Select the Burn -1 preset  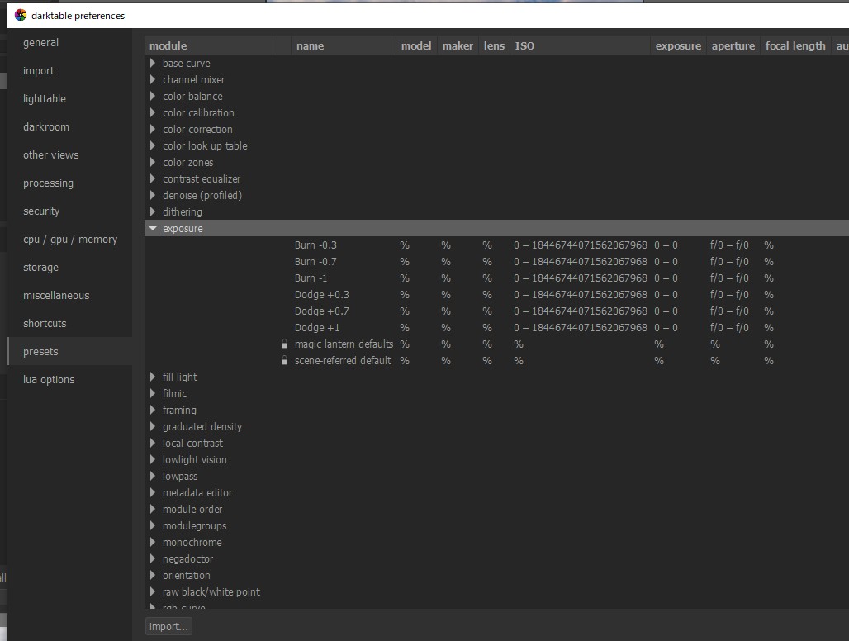(311, 278)
